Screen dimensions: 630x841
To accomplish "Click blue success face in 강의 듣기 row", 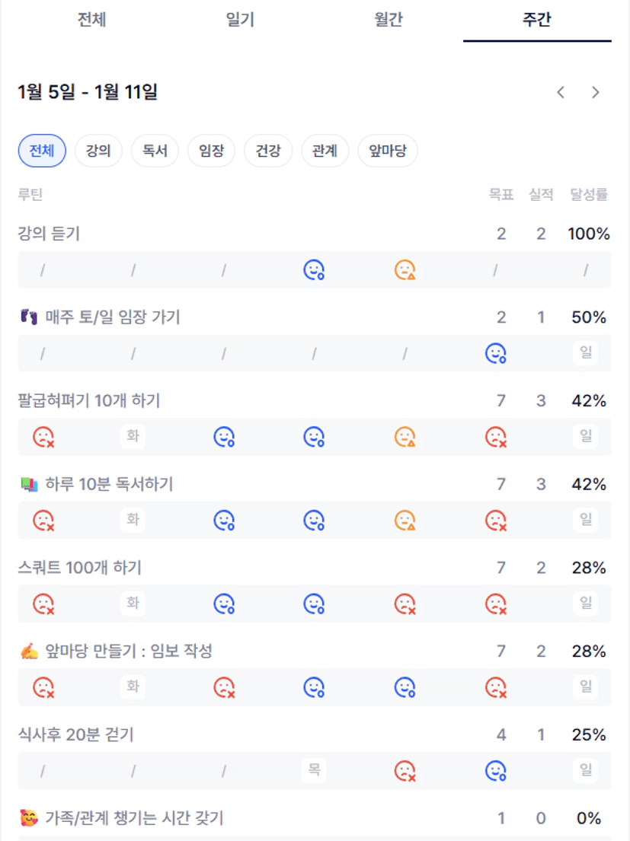I will [x=314, y=269].
